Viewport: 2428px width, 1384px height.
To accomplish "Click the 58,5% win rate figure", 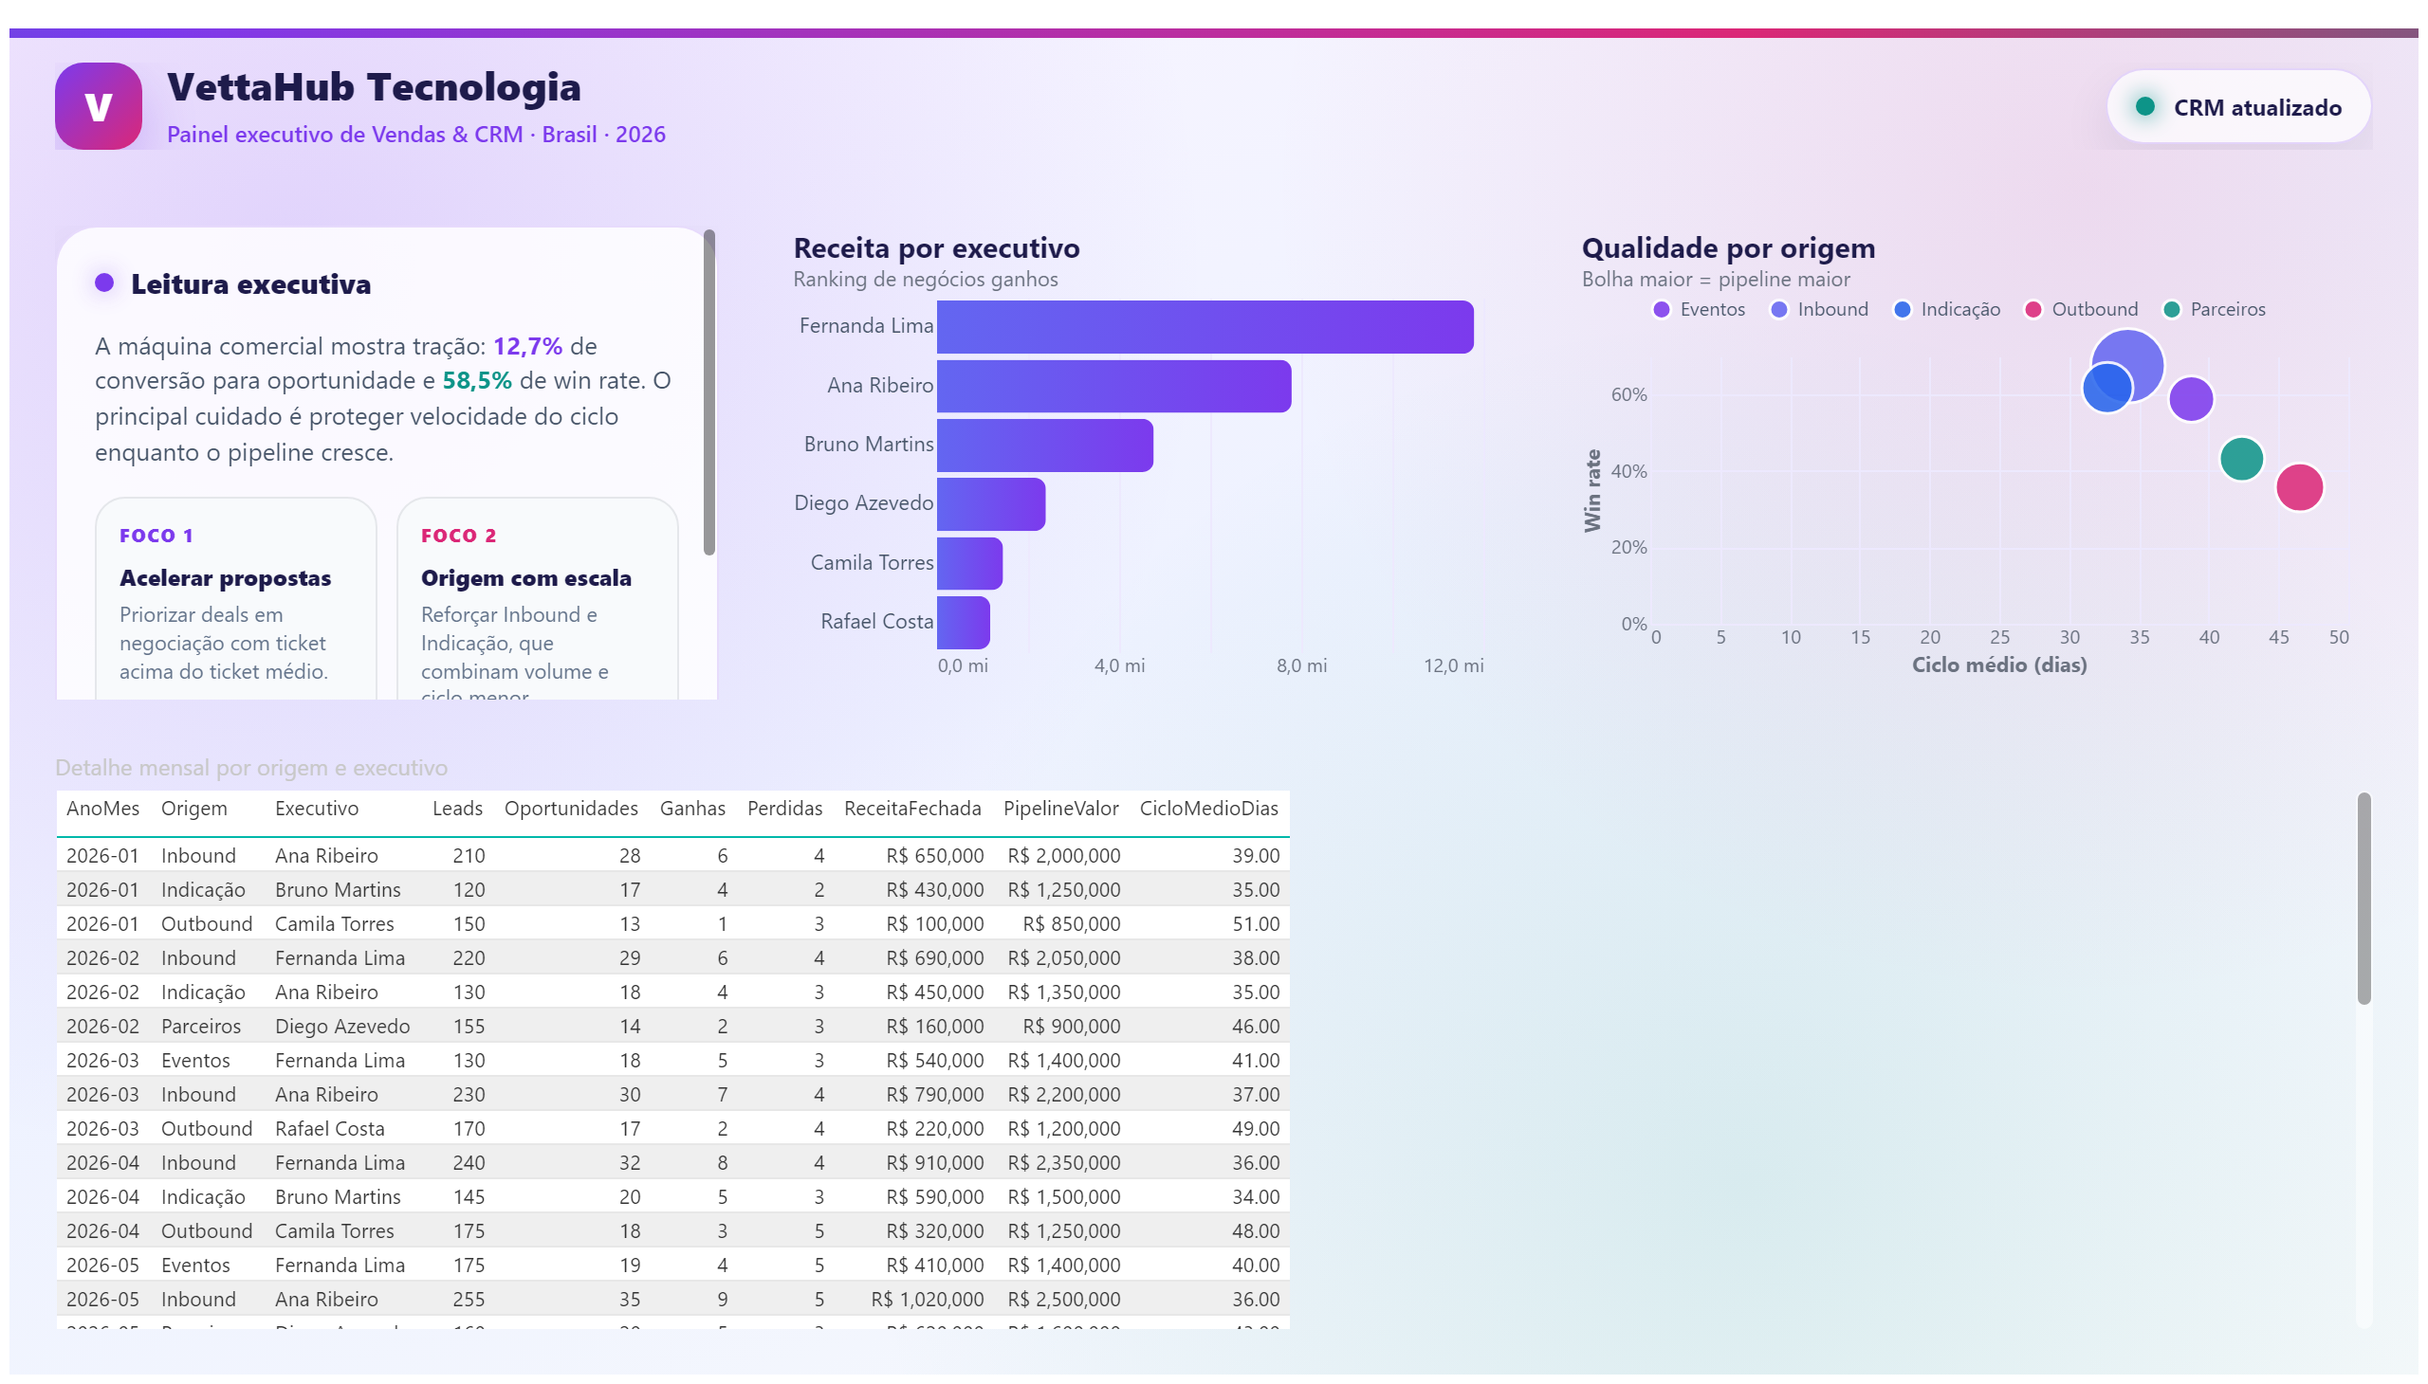I will coord(477,381).
